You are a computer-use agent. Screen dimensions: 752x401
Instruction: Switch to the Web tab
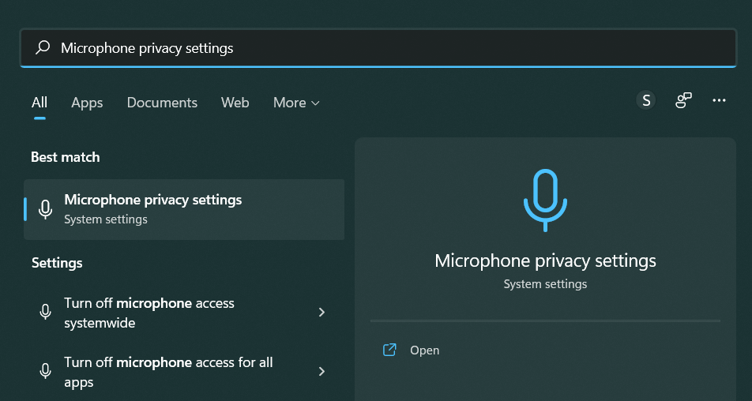pyautogui.click(x=235, y=103)
